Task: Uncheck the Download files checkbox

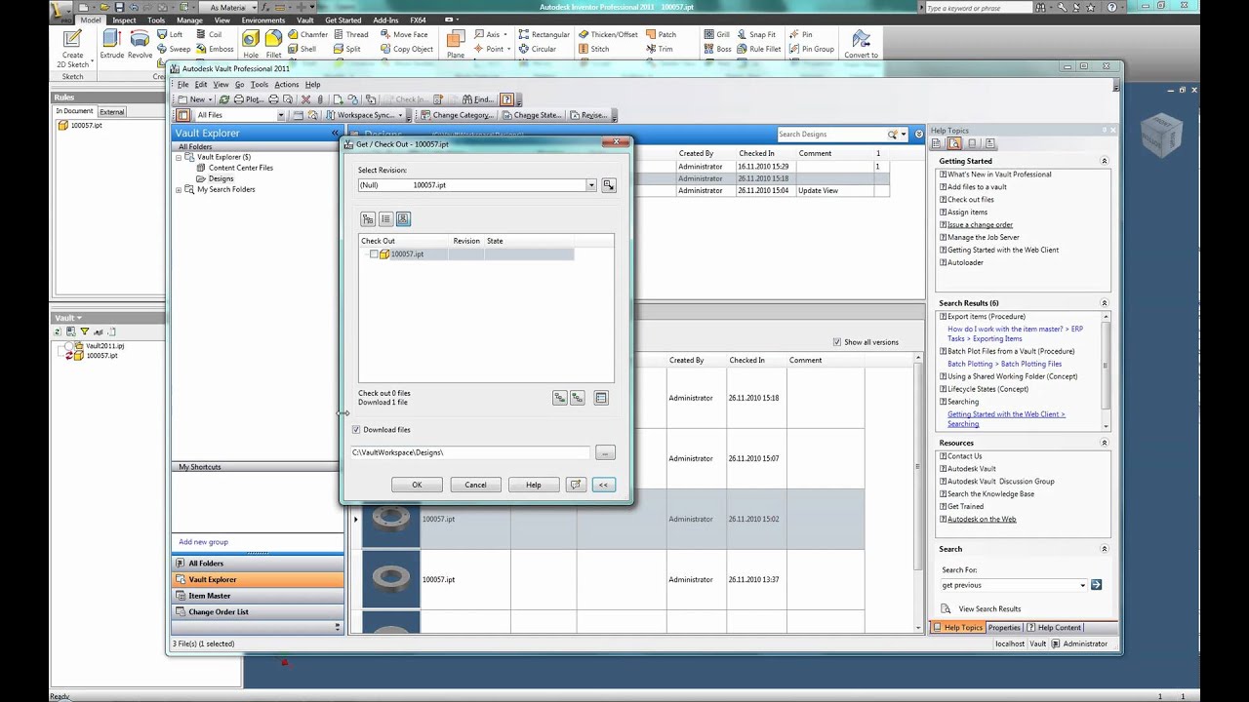Action: coord(356,430)
